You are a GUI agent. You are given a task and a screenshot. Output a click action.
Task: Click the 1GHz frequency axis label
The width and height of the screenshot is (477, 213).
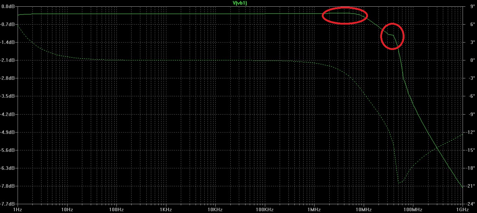click(x=462, y=209)
